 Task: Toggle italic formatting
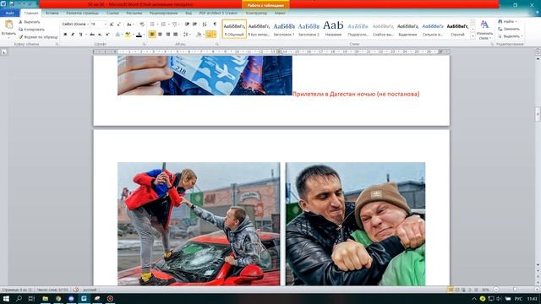73,35
